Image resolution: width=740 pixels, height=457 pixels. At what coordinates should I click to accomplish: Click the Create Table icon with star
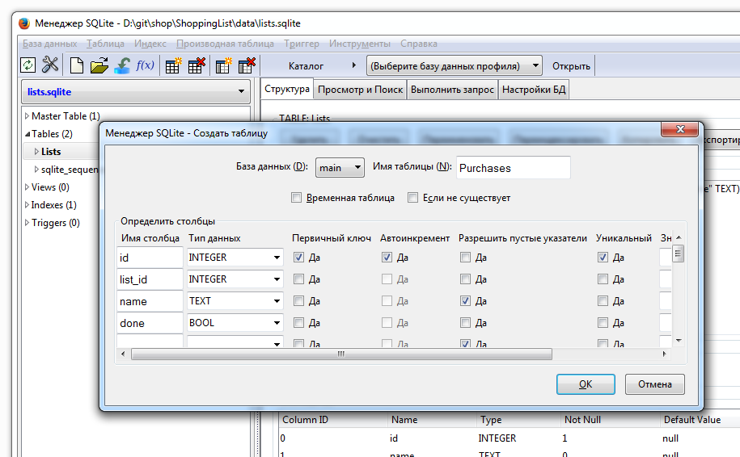pyautogui.click(x=173, y=65)
